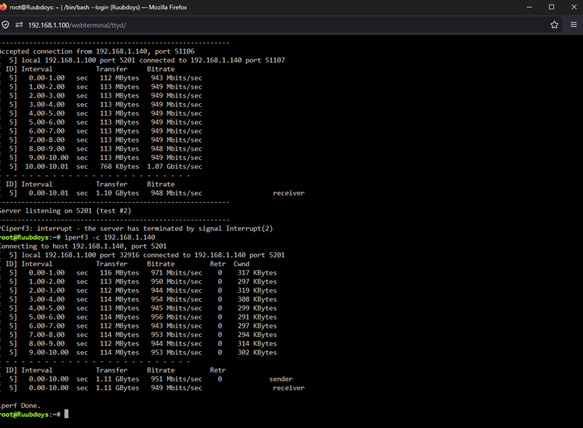Minimize the Firefox window
This screenshot has width=583, height=428.
(x=529, y=7)
